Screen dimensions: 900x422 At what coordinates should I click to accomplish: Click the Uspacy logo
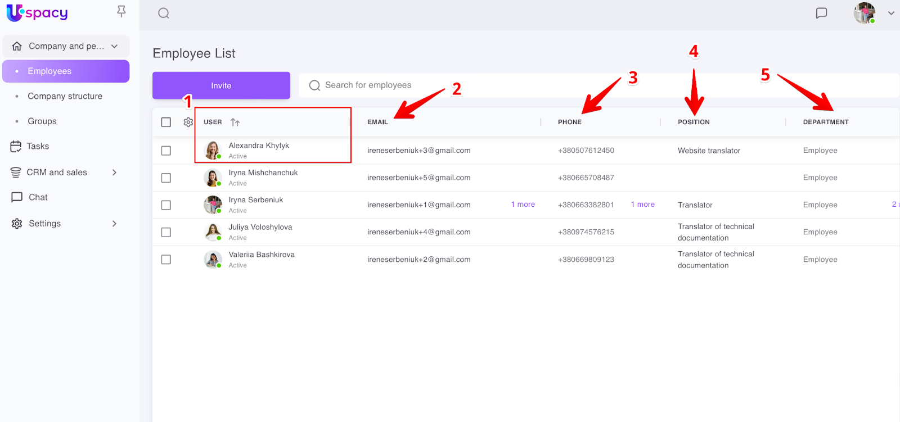click(37, 12)
